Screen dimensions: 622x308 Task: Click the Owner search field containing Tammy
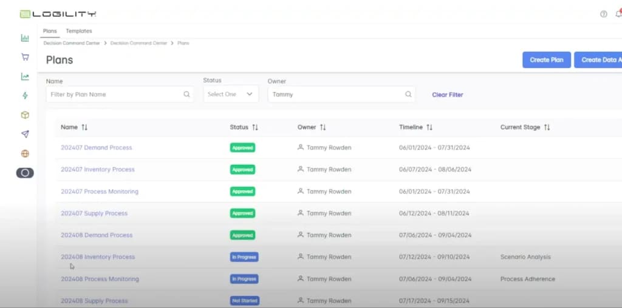[x=341, y=94]
